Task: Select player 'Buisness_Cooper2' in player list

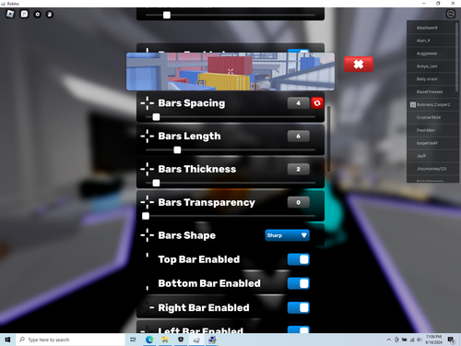Action: point(431,104)
